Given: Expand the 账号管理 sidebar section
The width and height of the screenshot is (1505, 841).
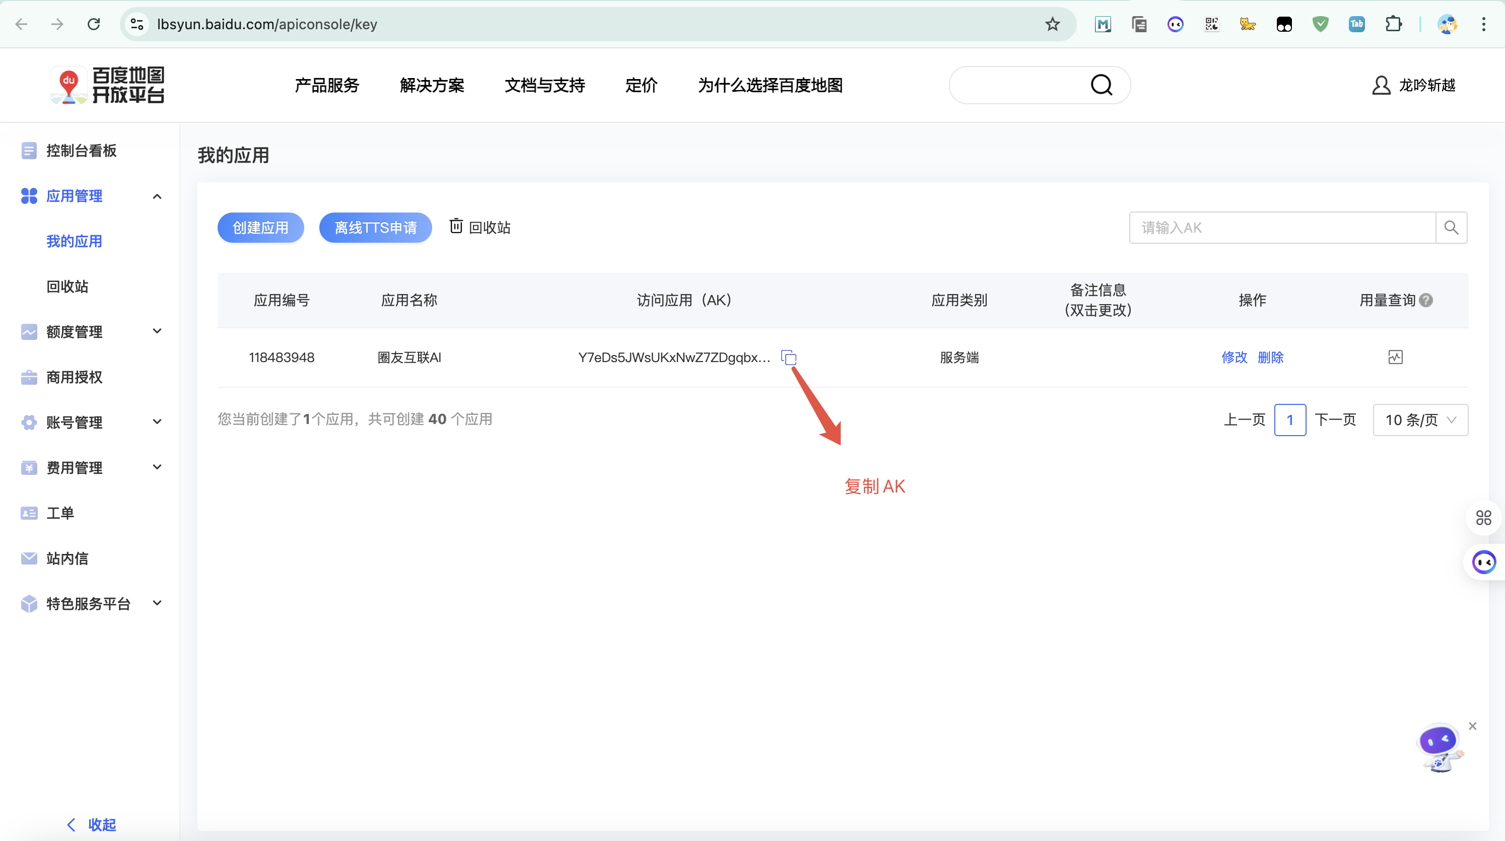Looking at the screenshot, I should 157,422.
